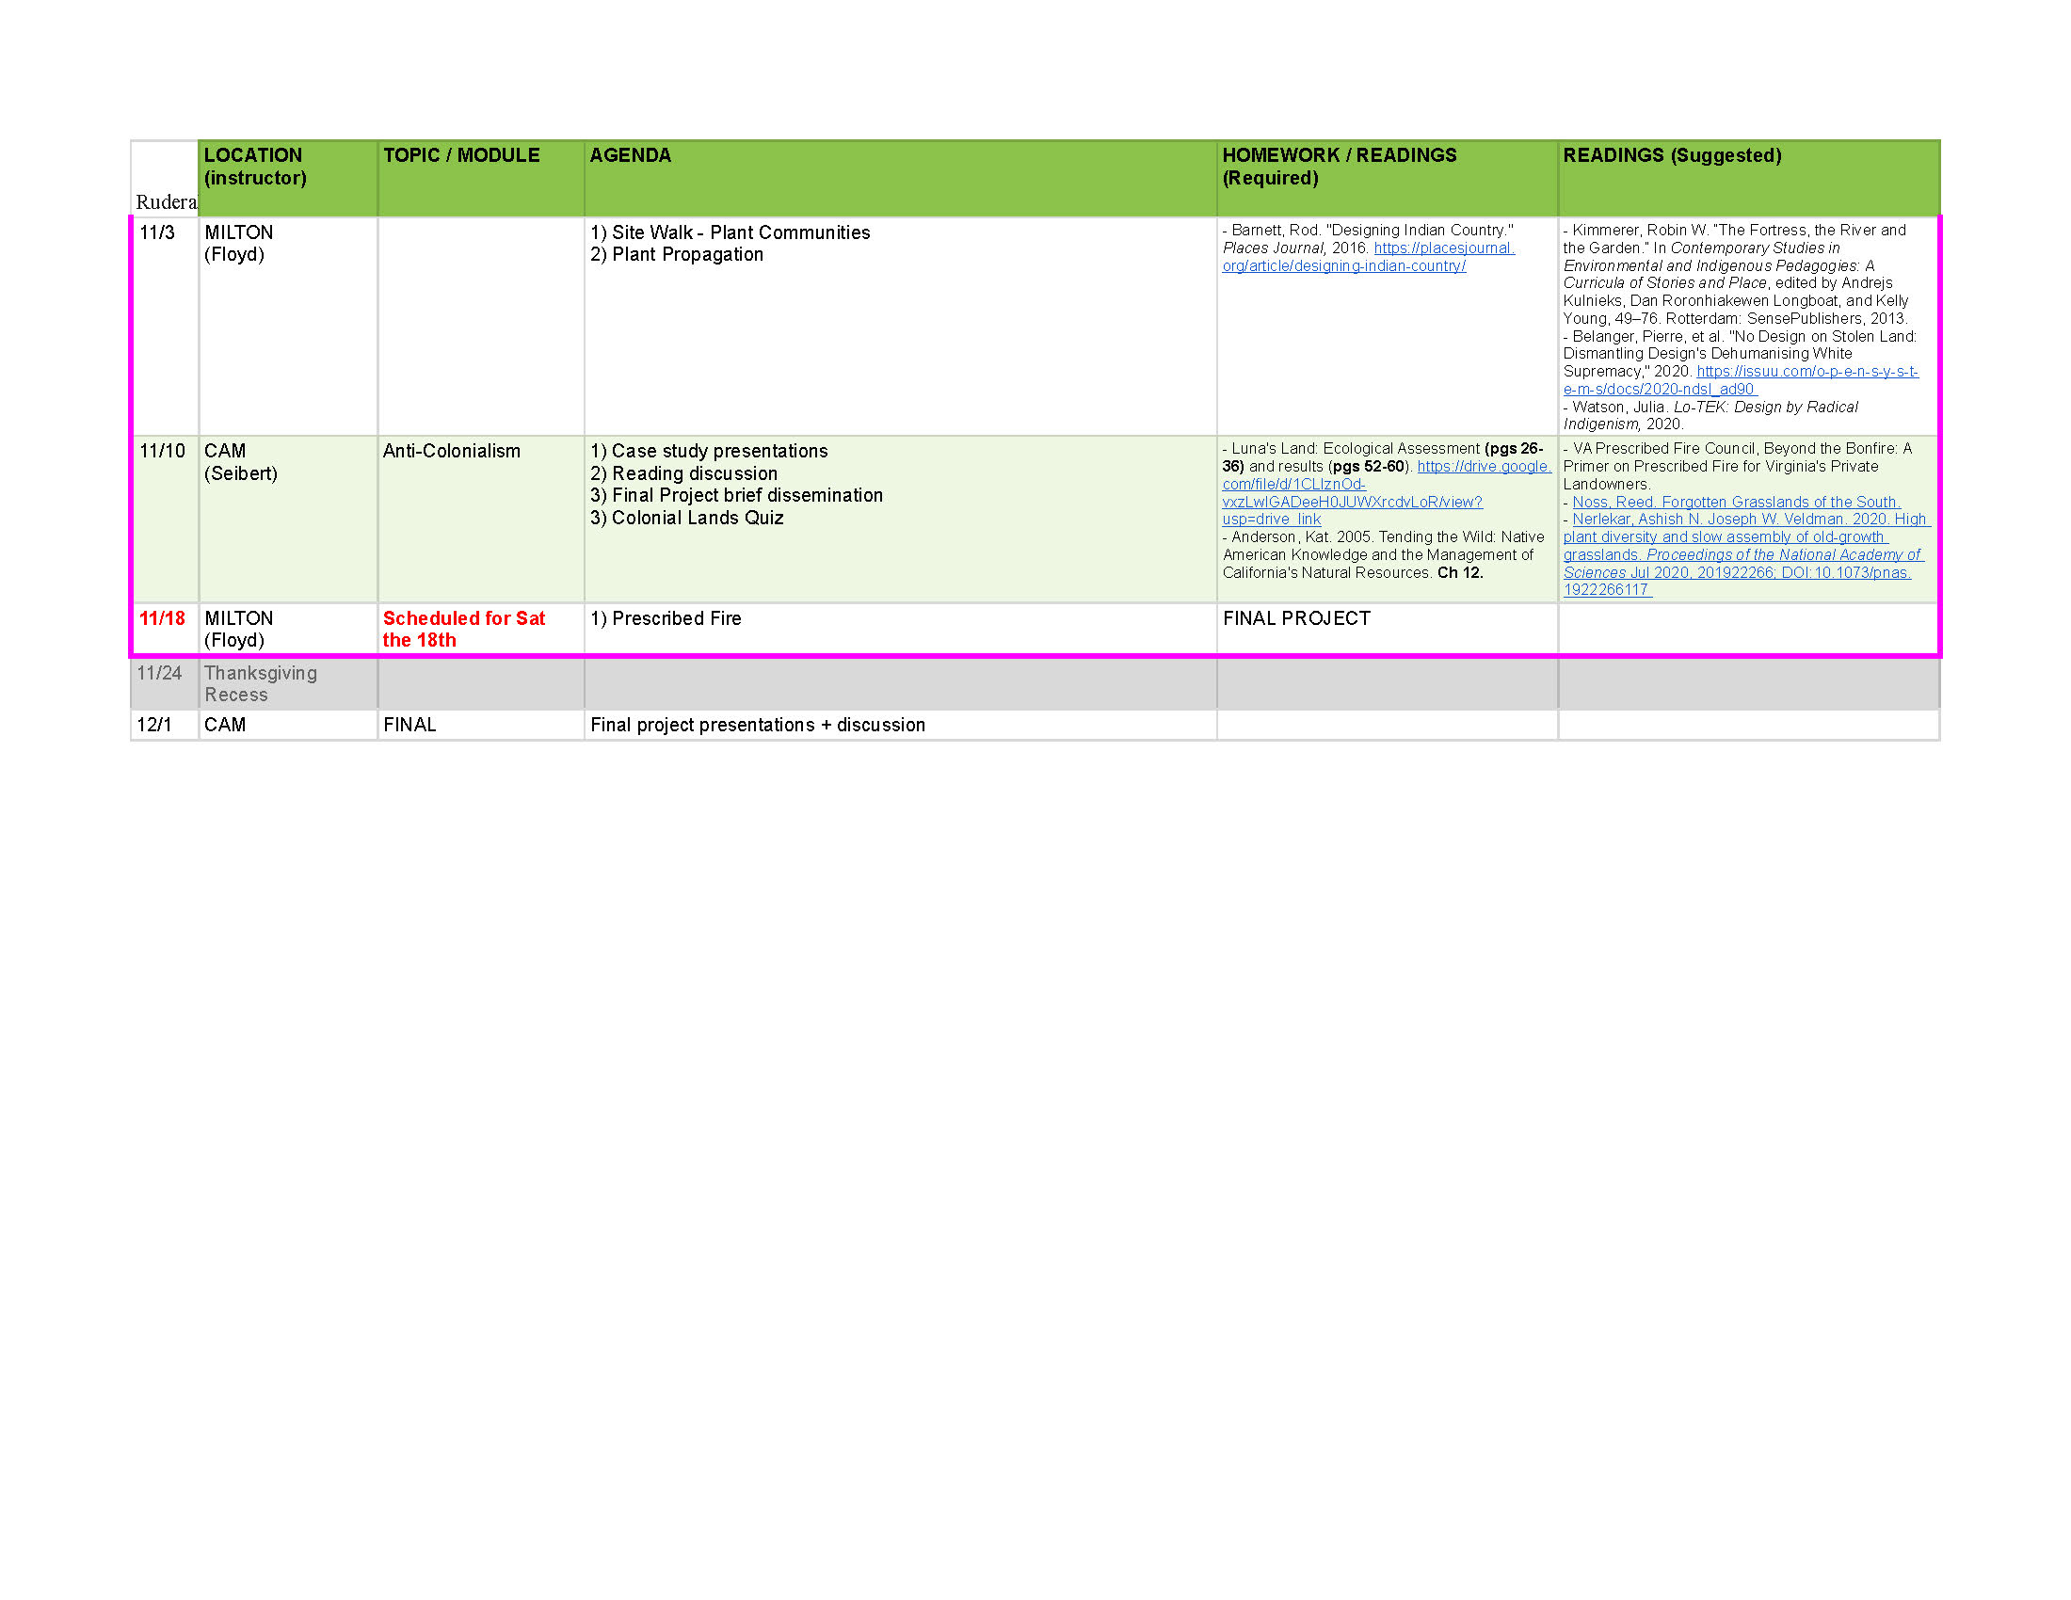Click the 'Prescribed Fire' agenda cell
The width and height of the screenshot is (2071, 1600).
tap(666, 619)
